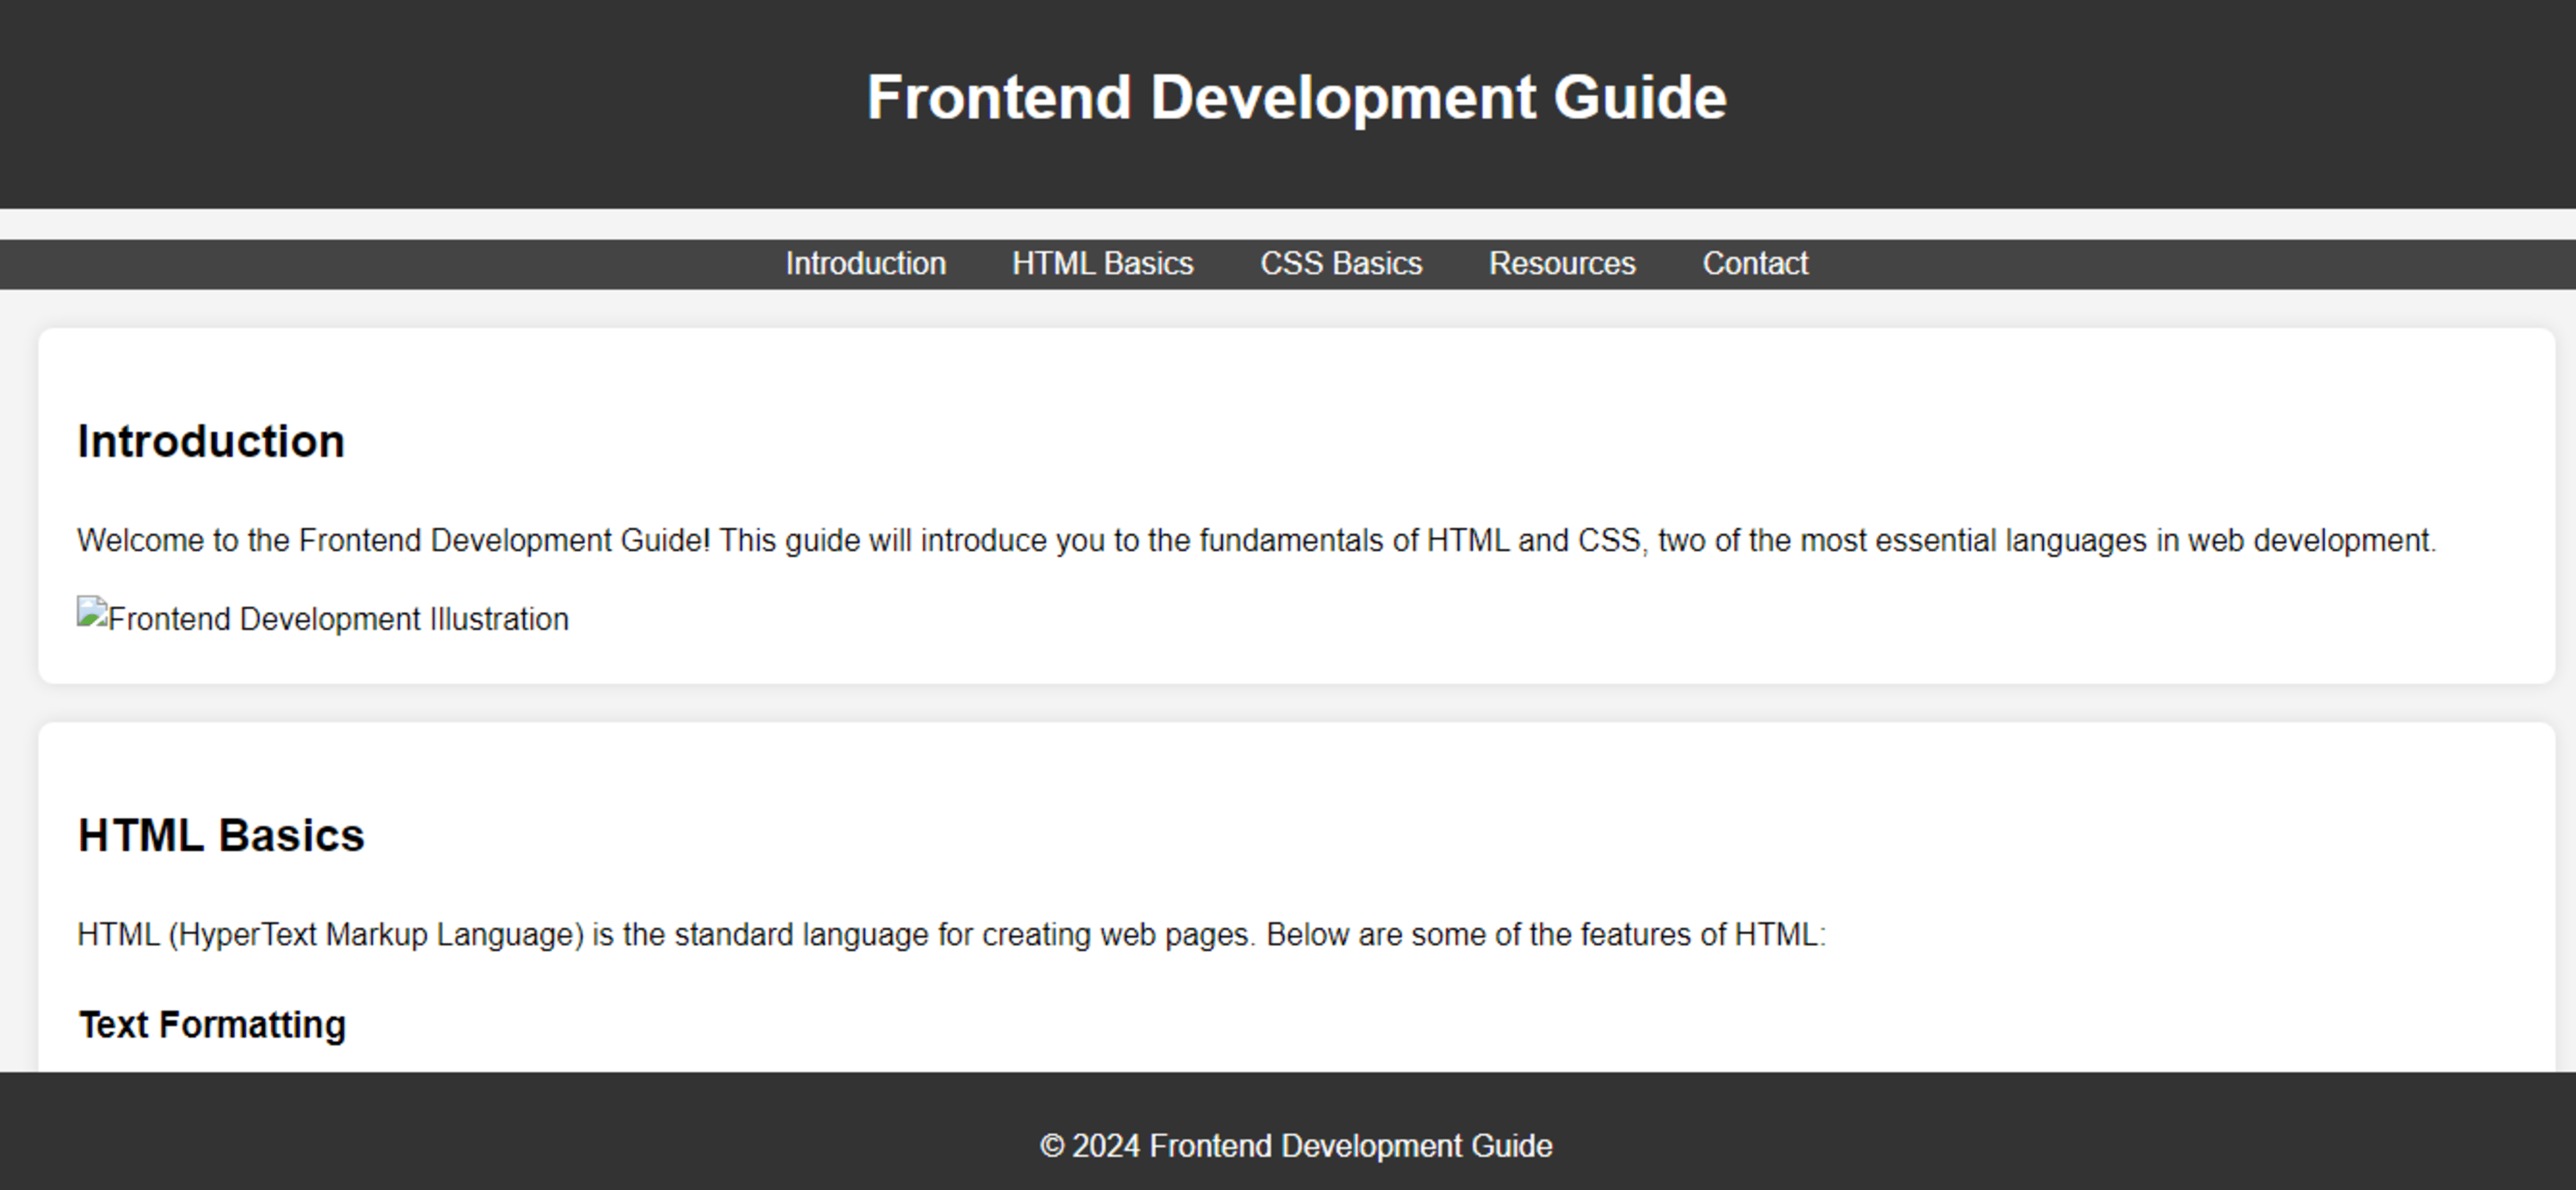Open the Introduction nav link
Image resolution: width=2576 pixels, height=1190 pixels.
865,264
